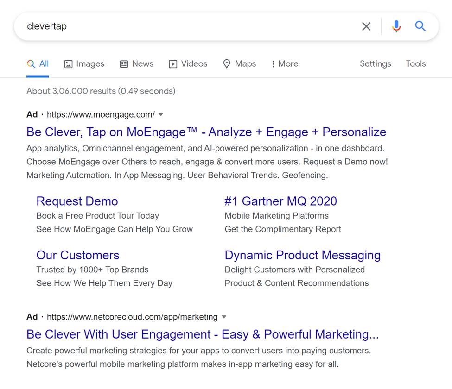Open the dropdown arrow beside netcorecloud.com URL

[x=224, y=317]
